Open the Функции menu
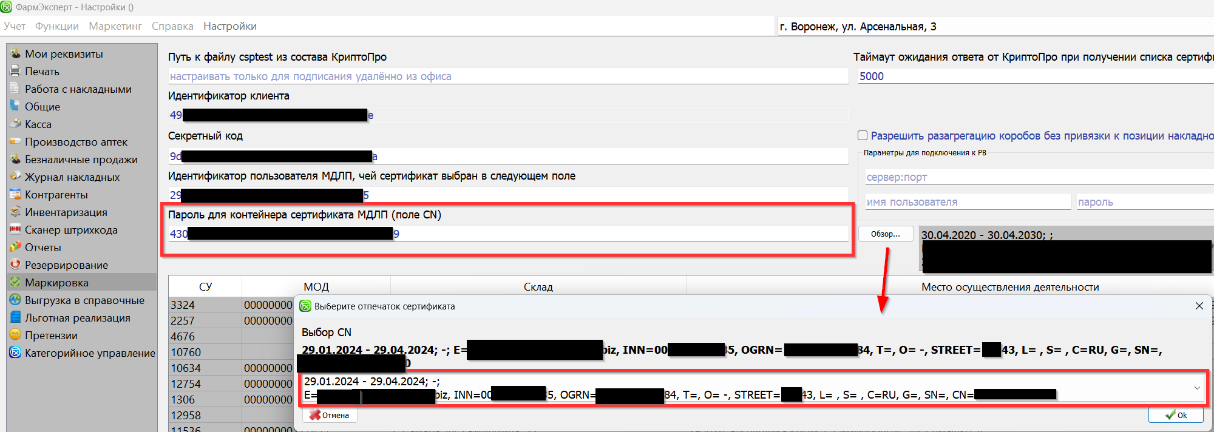The height and width of the screenshot is (432, 1214). [56, 26]
